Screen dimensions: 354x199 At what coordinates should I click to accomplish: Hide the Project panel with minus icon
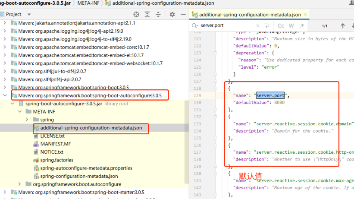point(183,15)
